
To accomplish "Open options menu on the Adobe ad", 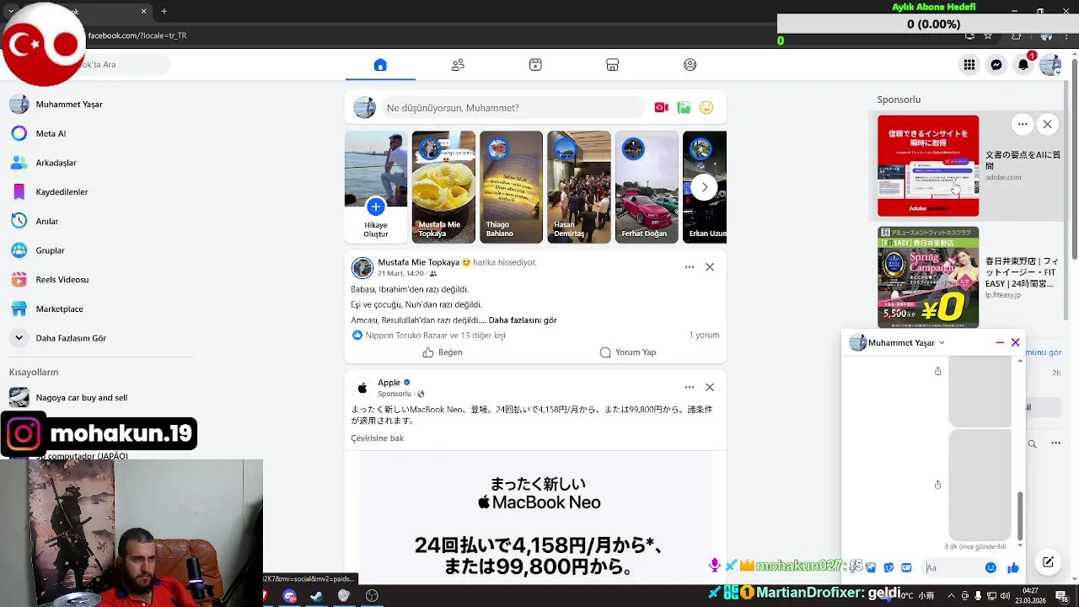I will pyautogui.click(x=1023, y=125).
